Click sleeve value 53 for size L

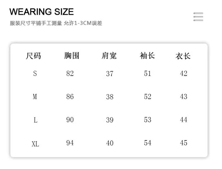pyautogui.click(x=147, y=120)
